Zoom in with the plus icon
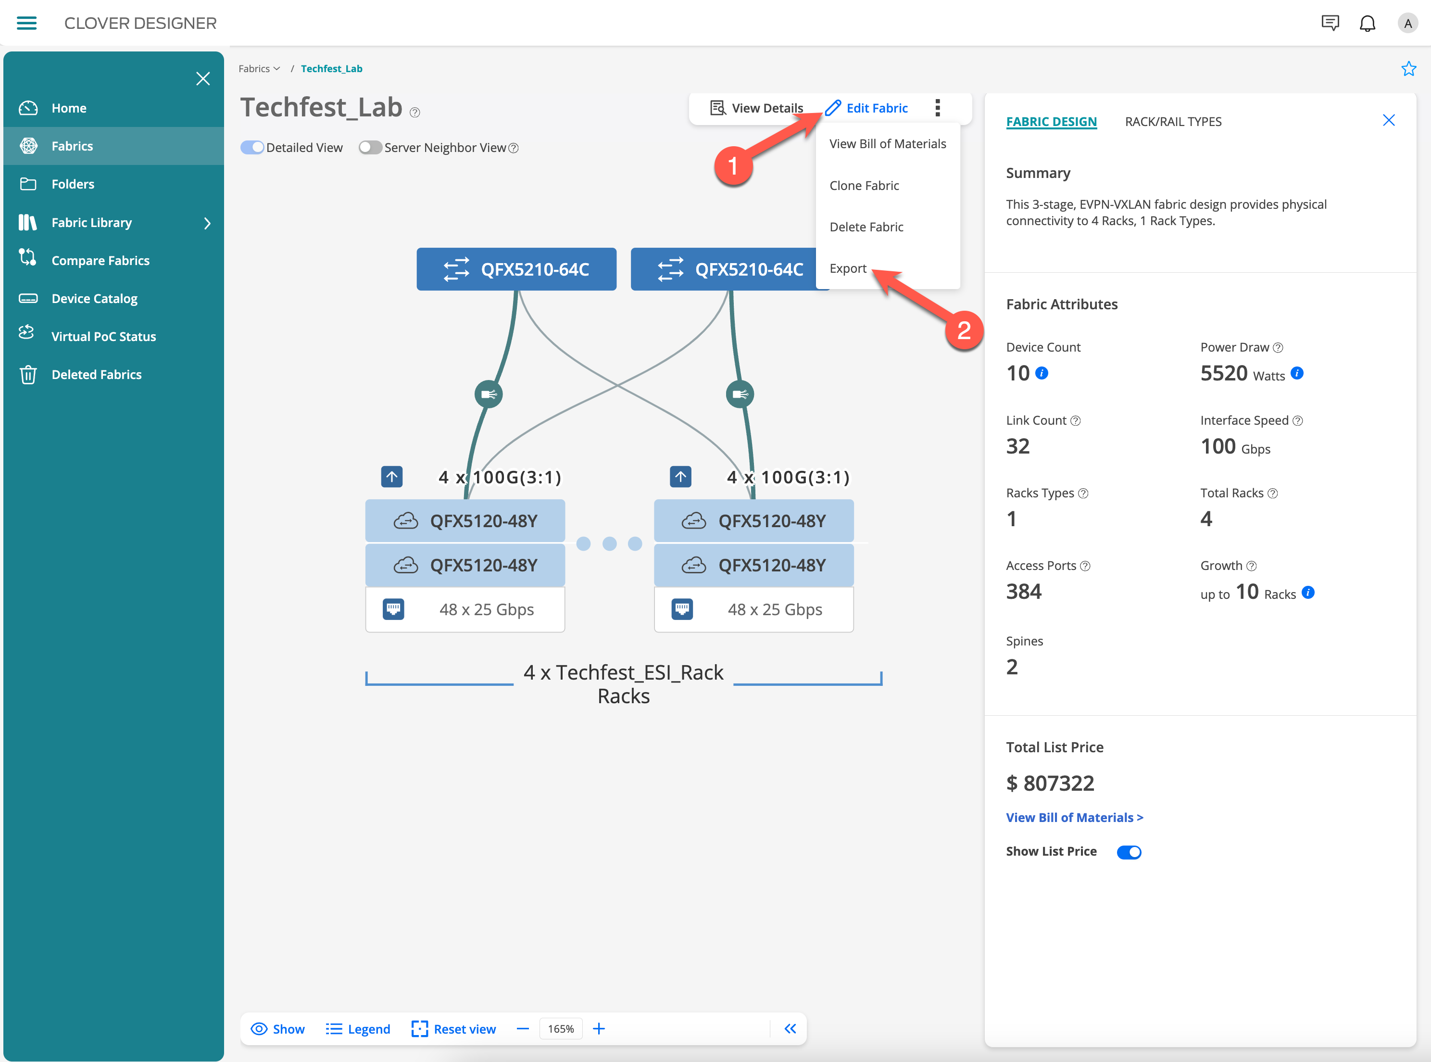This screenshot has width=1431, height=1062. 599,1028
